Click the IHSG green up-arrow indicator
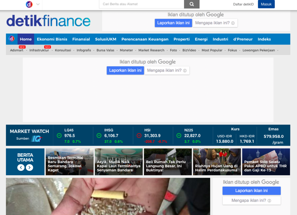The image size is (297, 215). click(99, 136)
